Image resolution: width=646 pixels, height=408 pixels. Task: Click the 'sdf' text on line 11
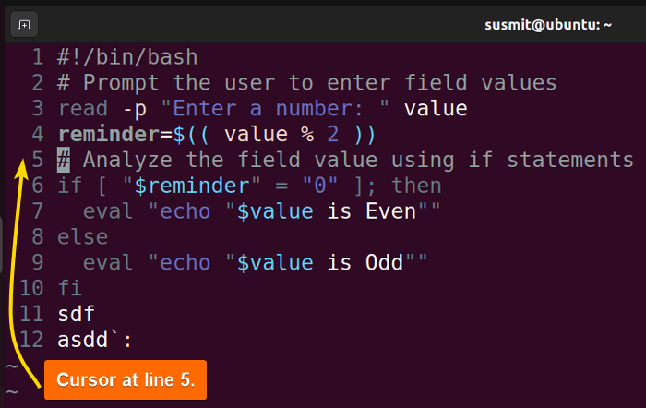[x=77, y=314]
